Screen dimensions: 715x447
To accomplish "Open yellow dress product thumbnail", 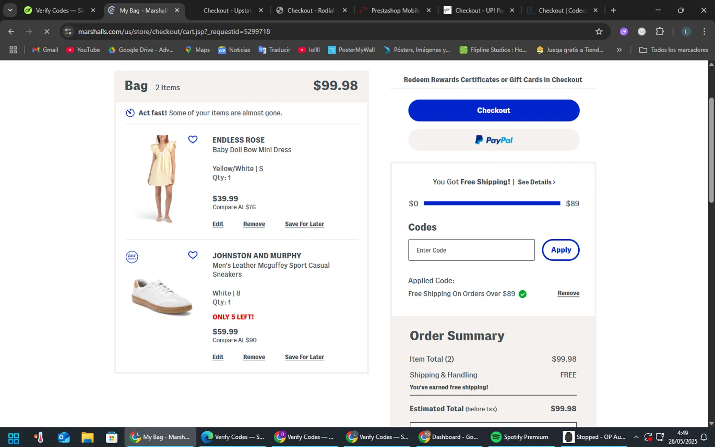I will [162, 179].
